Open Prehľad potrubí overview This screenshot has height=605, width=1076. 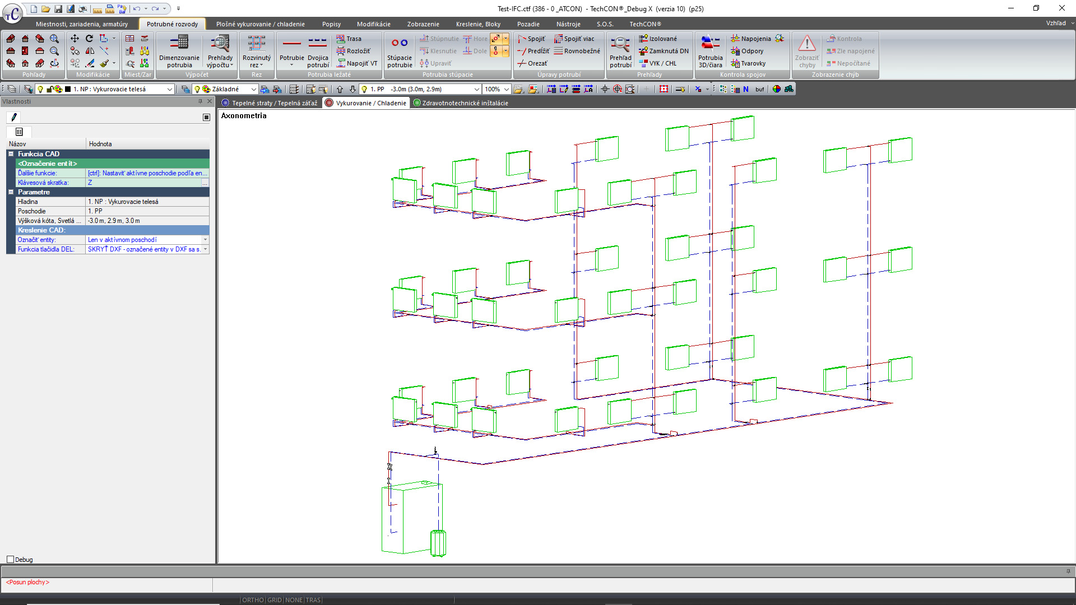pos(620,51)
